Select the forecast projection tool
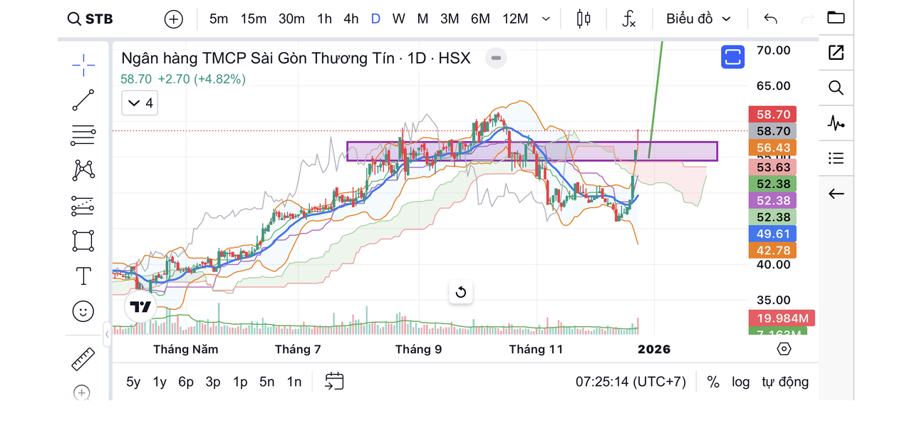Viewport: 912px width, 421px height. tap(83, 206)
